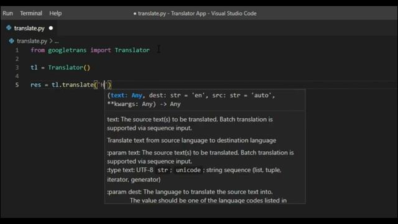Select the translate.py editor tab

click(29, 28)
